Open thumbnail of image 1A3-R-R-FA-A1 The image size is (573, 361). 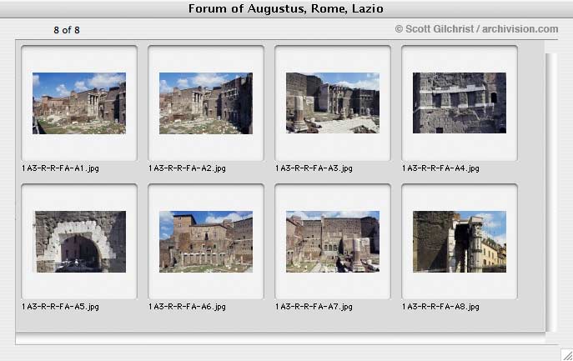(79, 103)
